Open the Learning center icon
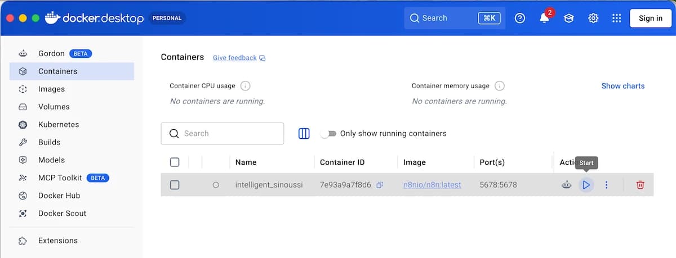The image size is (676, 258). coord(569,18)
